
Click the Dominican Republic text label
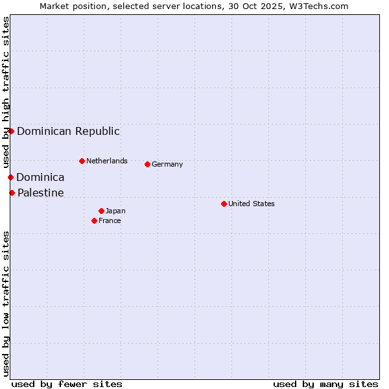pos(68,131)
